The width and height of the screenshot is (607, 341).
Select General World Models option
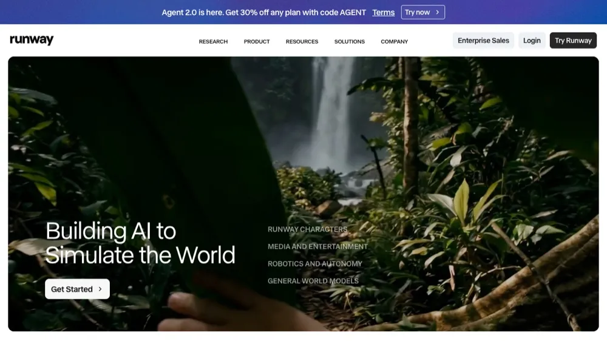tap(313, 281)
